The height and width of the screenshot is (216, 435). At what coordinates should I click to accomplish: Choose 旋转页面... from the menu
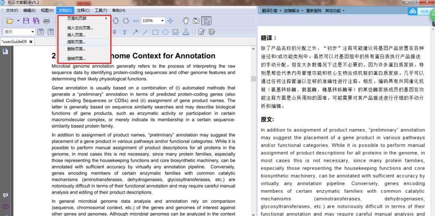coord(84,58)
